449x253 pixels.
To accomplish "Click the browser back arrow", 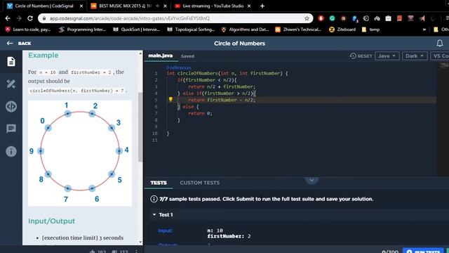I will tap(8, 18).
